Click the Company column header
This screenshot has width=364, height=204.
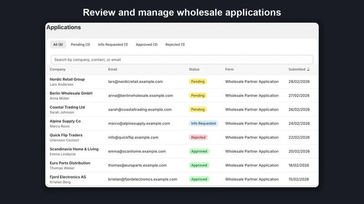click(x=58, y=69)
